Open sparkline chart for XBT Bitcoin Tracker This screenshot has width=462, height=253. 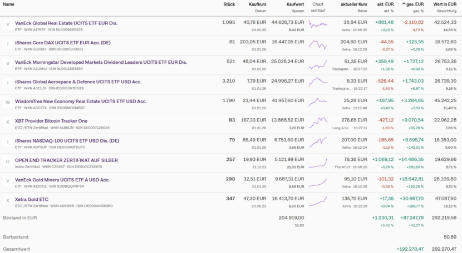pos(318,123)
